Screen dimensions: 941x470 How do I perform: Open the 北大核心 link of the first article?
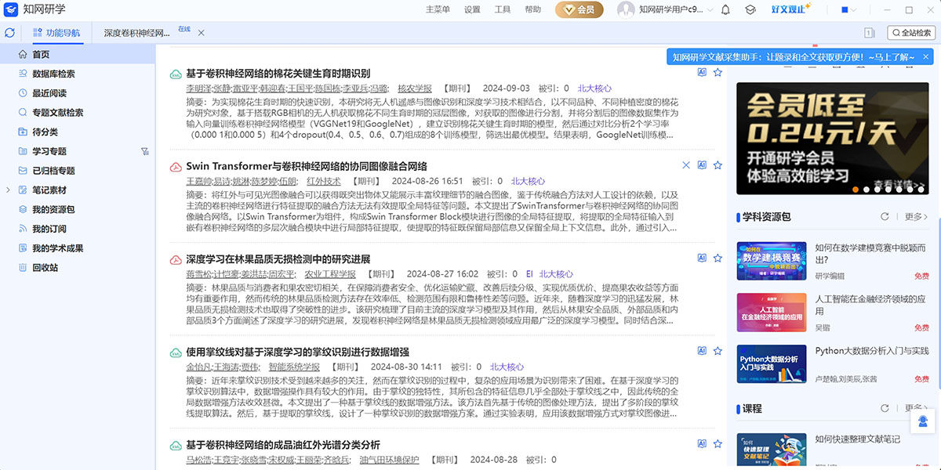pyautogui.click(x=594, y=89)
